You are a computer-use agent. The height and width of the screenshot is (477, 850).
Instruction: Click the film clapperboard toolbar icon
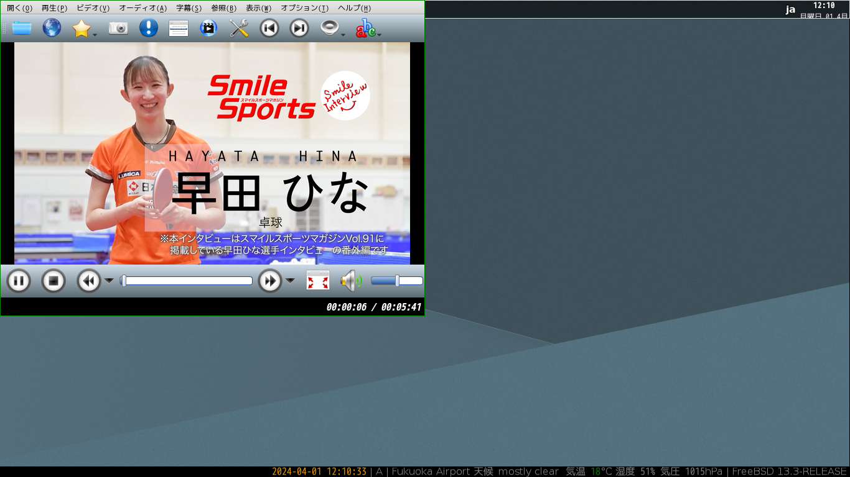[x=208, y=28]
